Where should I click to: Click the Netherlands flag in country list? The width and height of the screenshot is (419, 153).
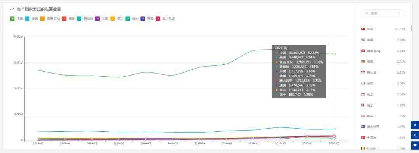(x=363, y=94)
